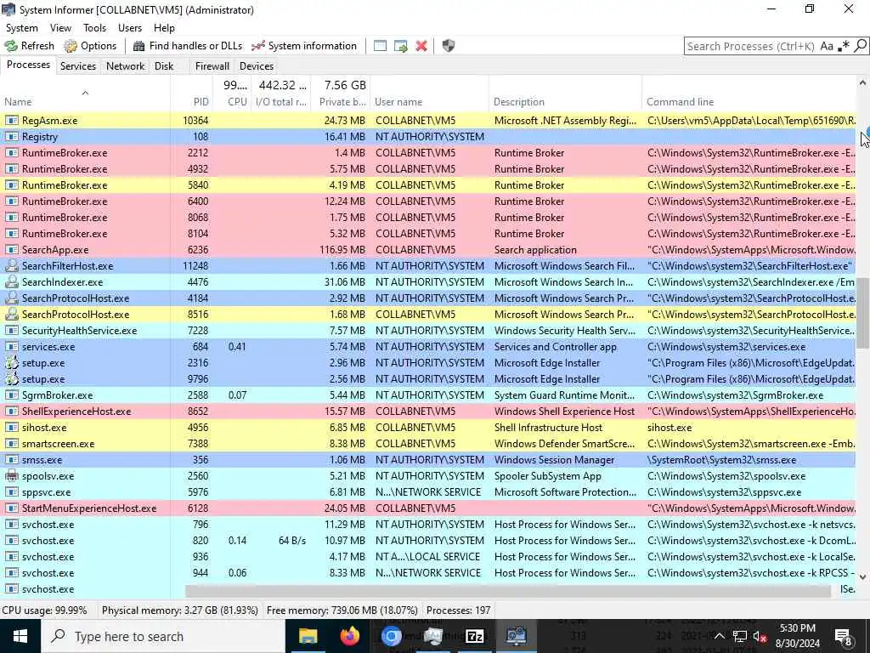Click the find window and thread icon
This screenshot has width=870, height=653.
(401, 46)
